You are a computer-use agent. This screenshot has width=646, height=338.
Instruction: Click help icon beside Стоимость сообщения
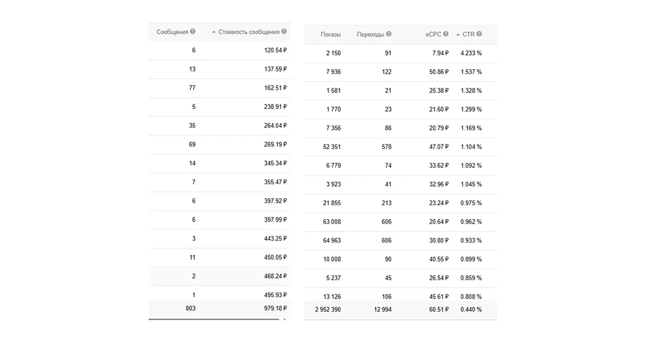[x=283, y=31]
